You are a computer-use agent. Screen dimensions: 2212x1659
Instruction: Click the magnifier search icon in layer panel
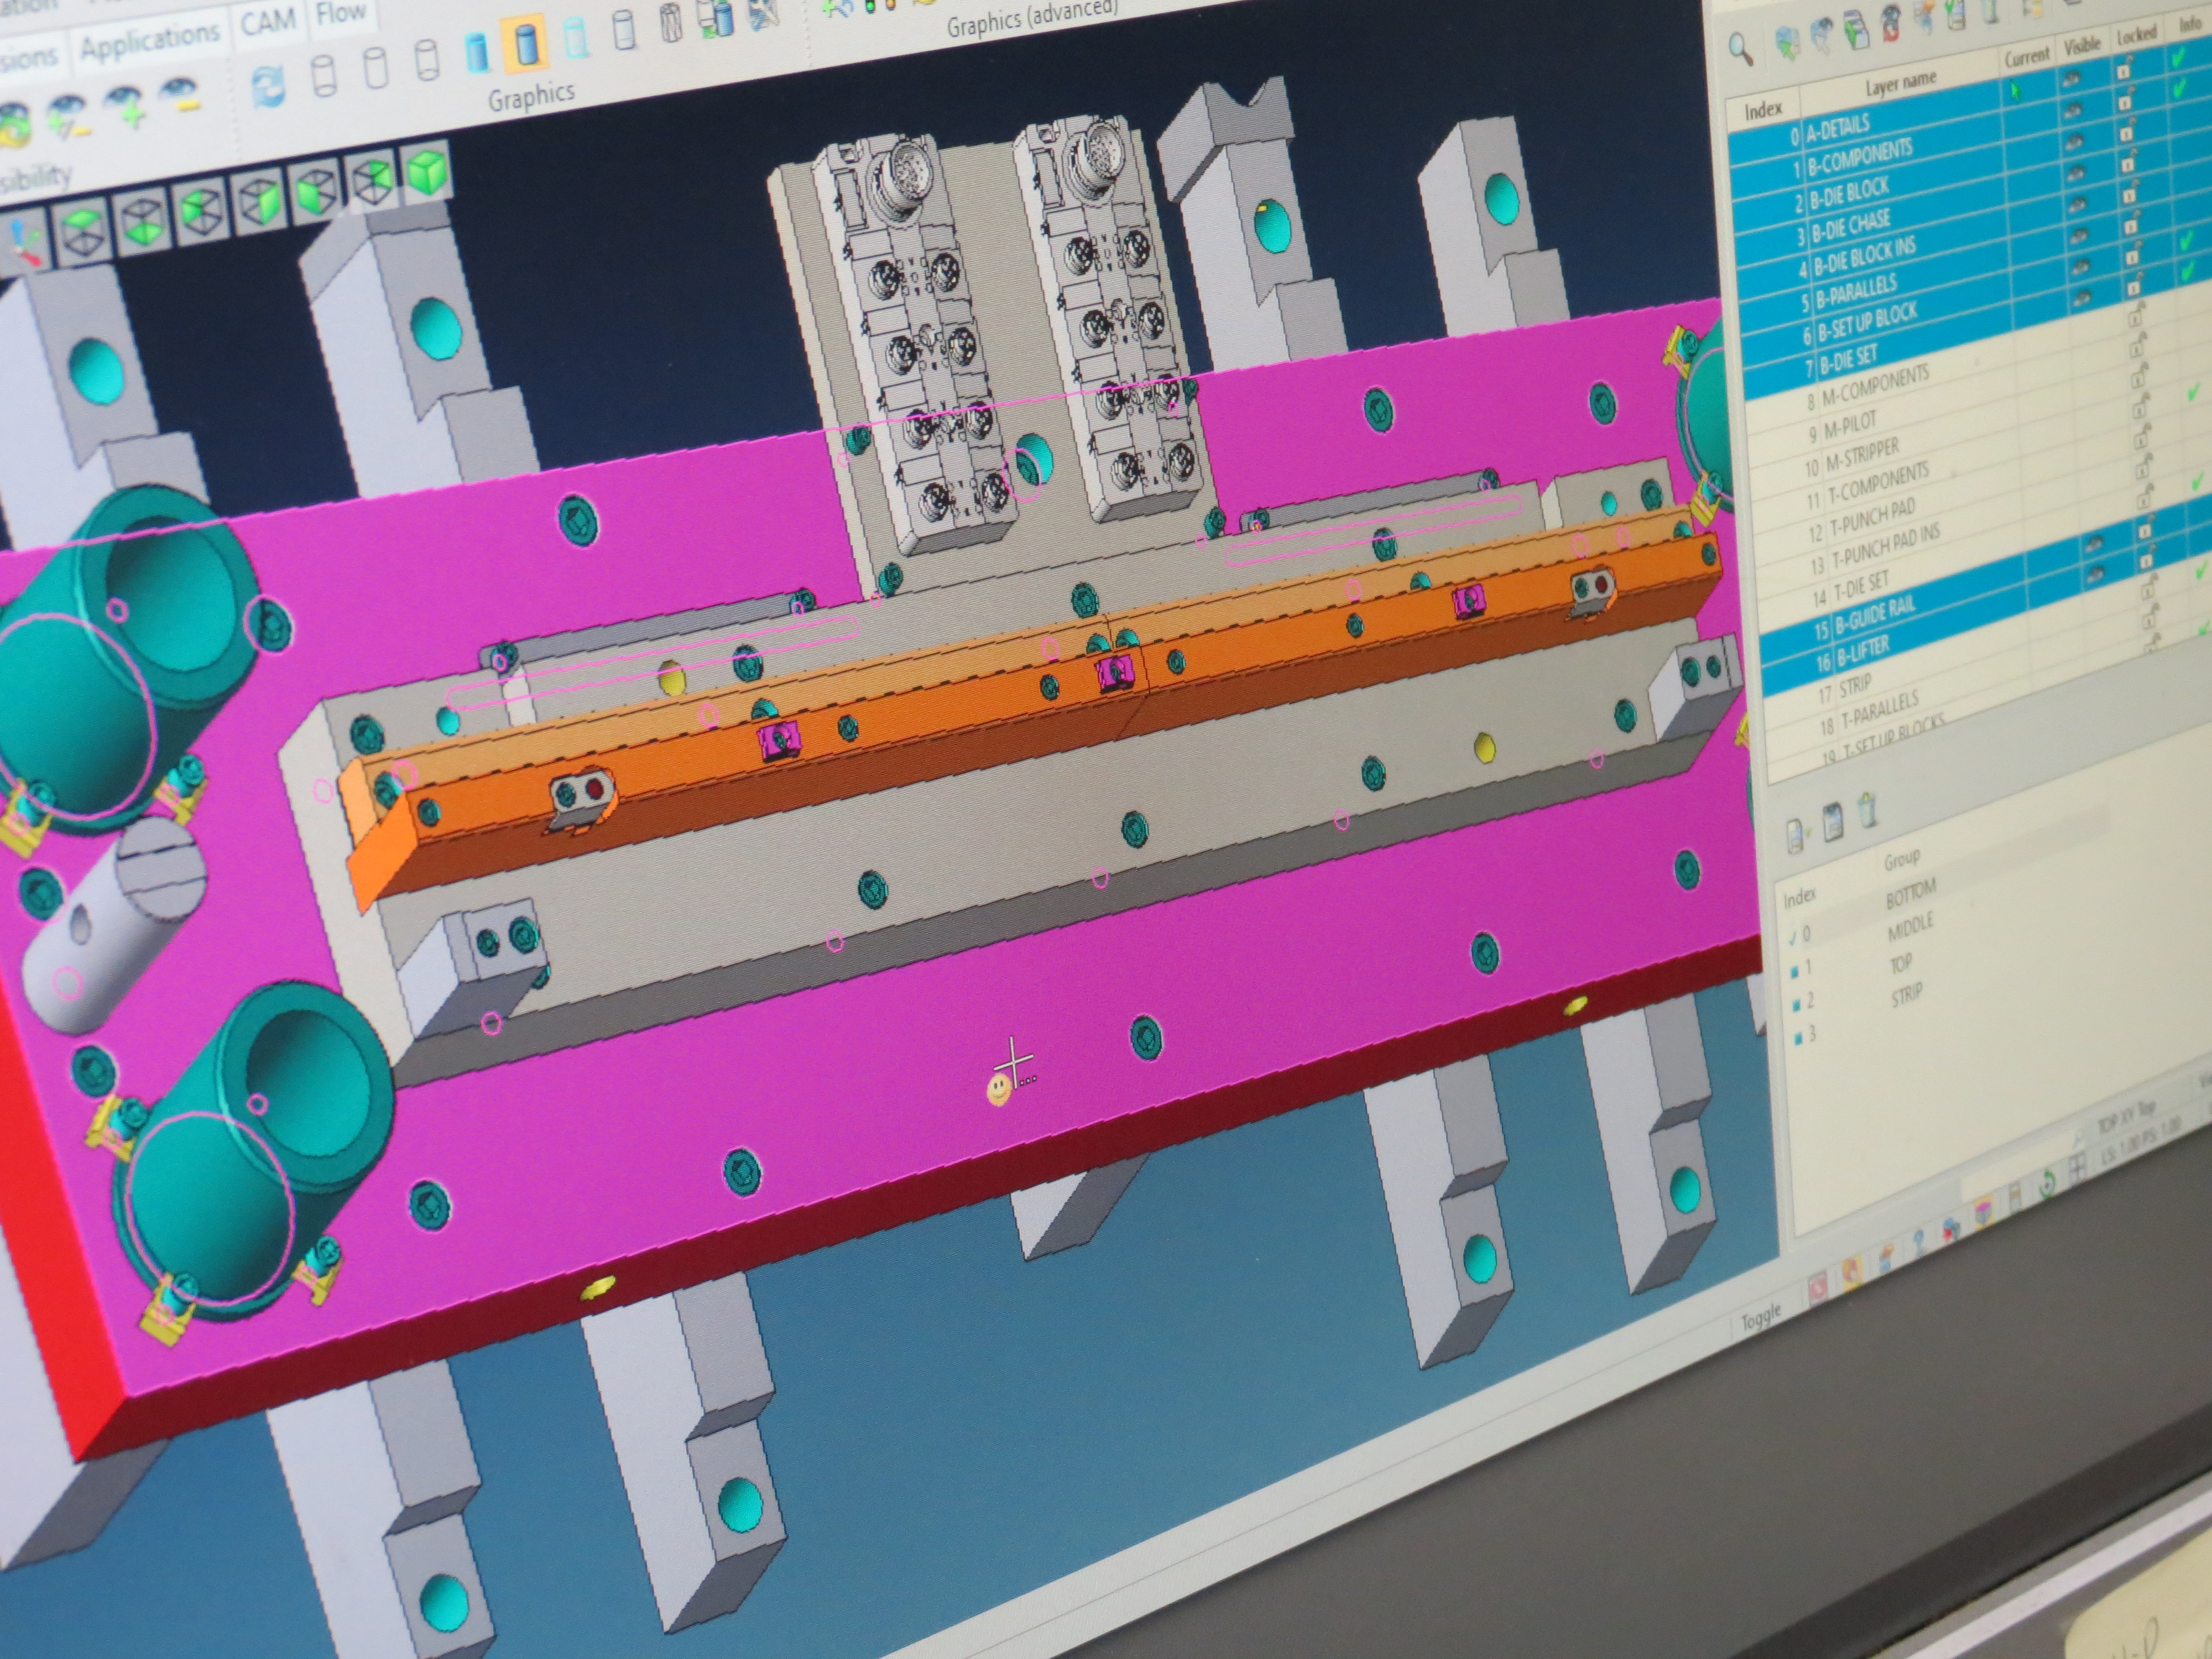click(1741, 48)
